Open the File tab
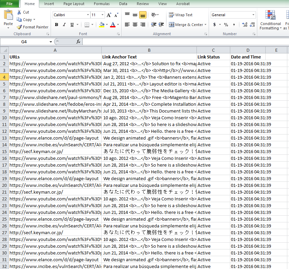The height and width of the screenshot is (269, 289). [9, 4]
